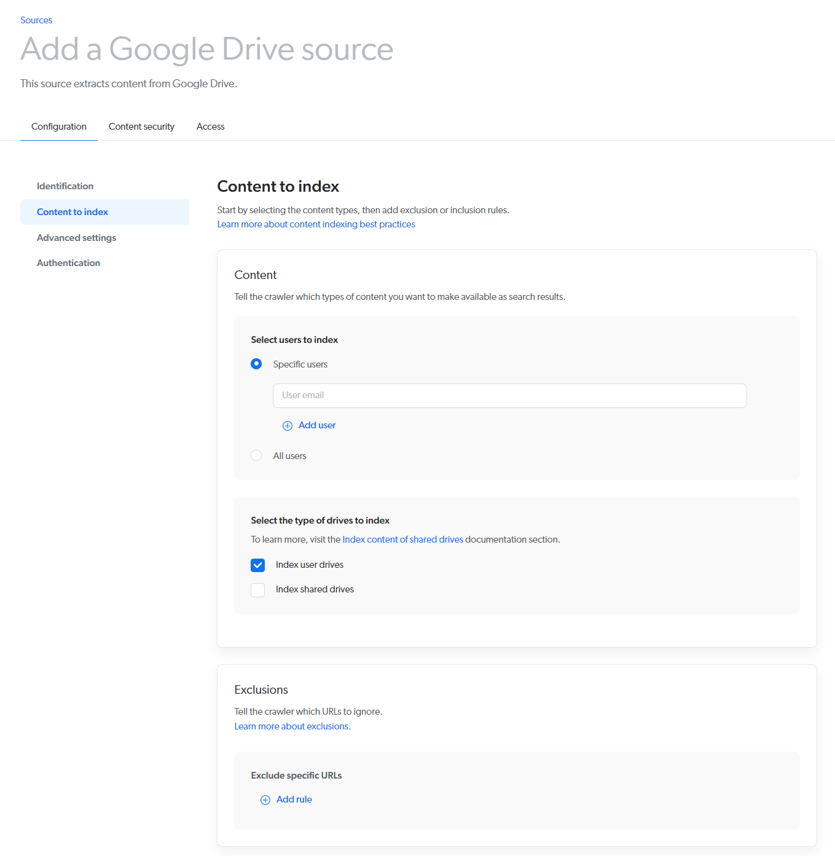Click the Exclusions section heading

(261, 689)
